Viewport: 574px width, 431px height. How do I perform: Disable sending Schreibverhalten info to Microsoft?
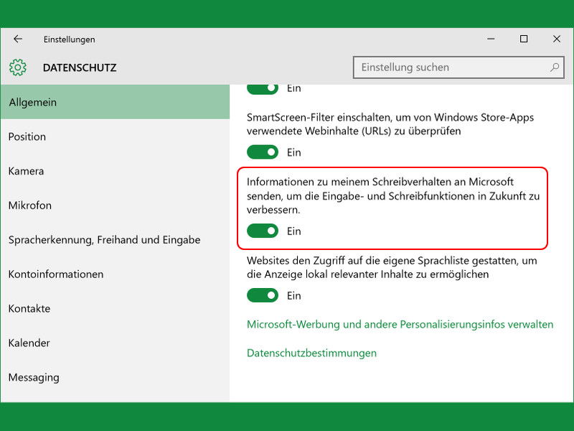[263, 231]
